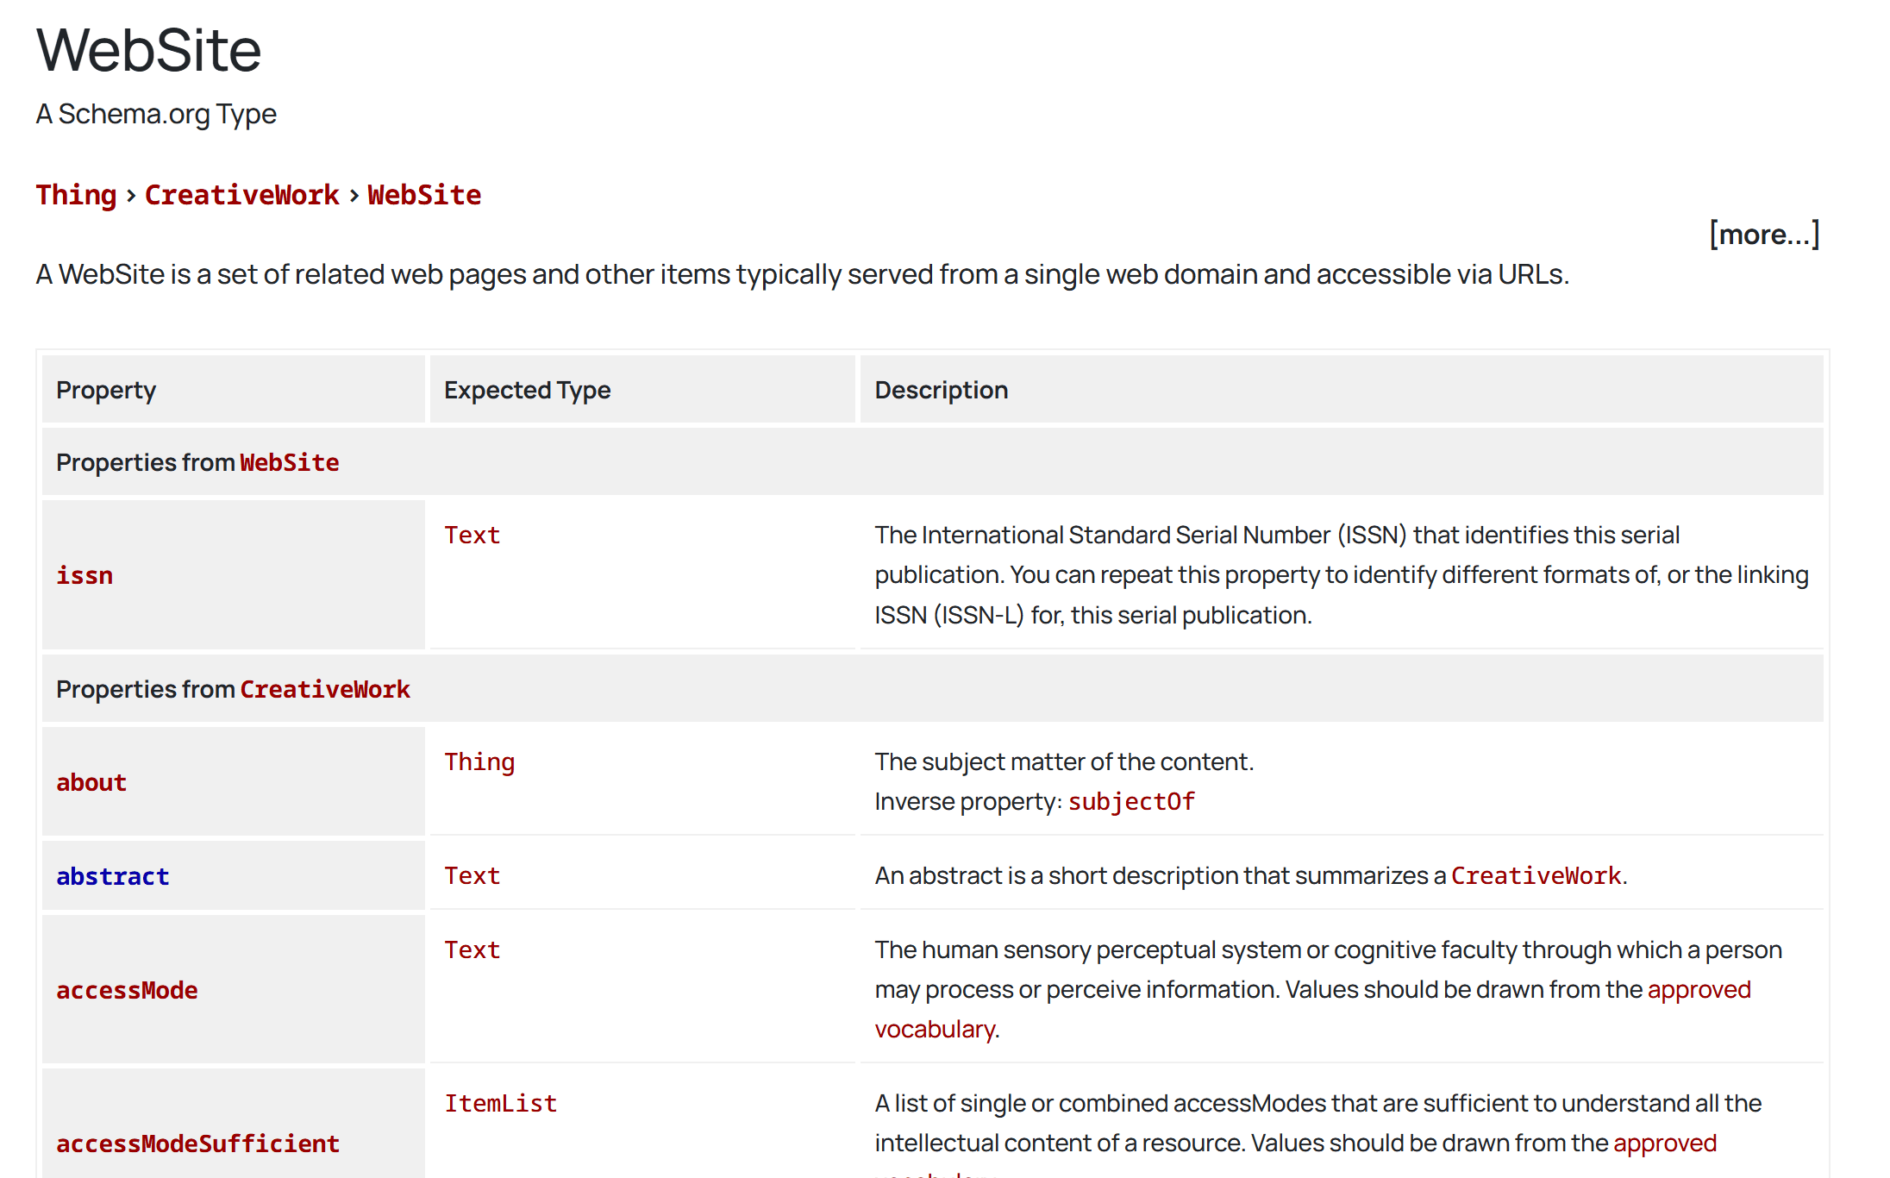Click Text type in accessMode row

[x=472, y=949]
